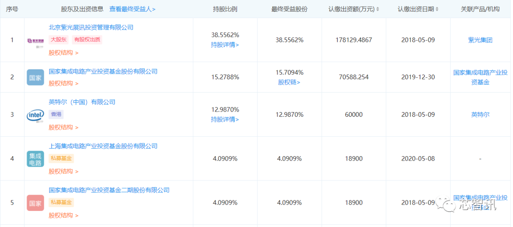Click the 集成电路 logo in row 4
This screenshot has height=227, width=513.
[35, 159]
